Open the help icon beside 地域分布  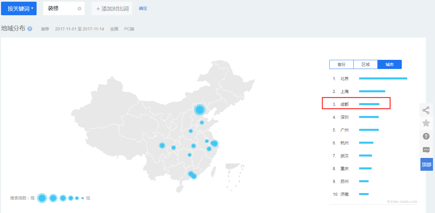[30, 29]
